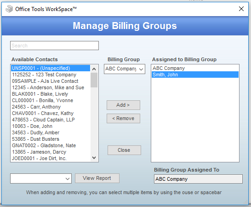Image resolution: width=251 pixels, height=207 pixels.
Task: Click the Office Tools WorkSpace logo icon
Action: [x=9, y=9]
